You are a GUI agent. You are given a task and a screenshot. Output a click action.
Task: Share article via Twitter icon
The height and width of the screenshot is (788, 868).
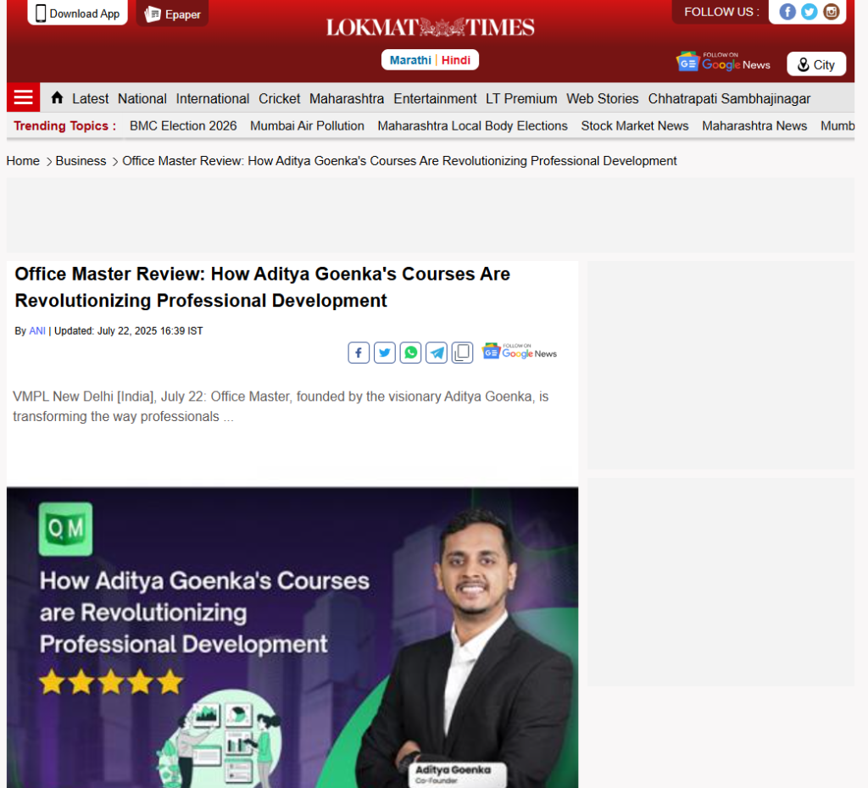pyautogui.click(x=385, y=352)
